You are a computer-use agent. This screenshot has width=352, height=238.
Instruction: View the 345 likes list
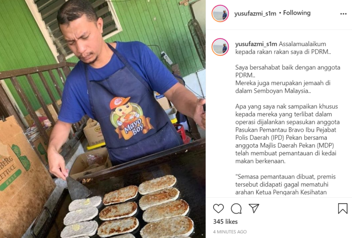pyautogui.click(x=225, y=222)
